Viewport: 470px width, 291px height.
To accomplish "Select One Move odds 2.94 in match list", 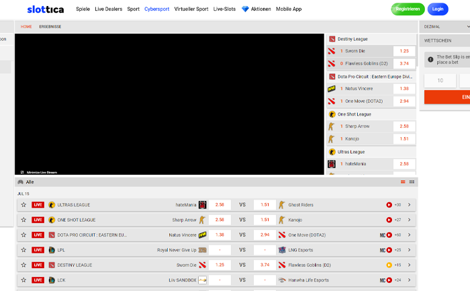I will [x=265, y=235].
